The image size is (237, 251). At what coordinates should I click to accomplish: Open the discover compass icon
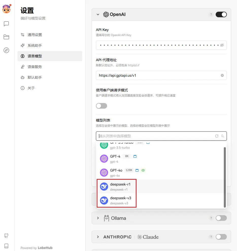pyautogui.click(x=6, y=50)
